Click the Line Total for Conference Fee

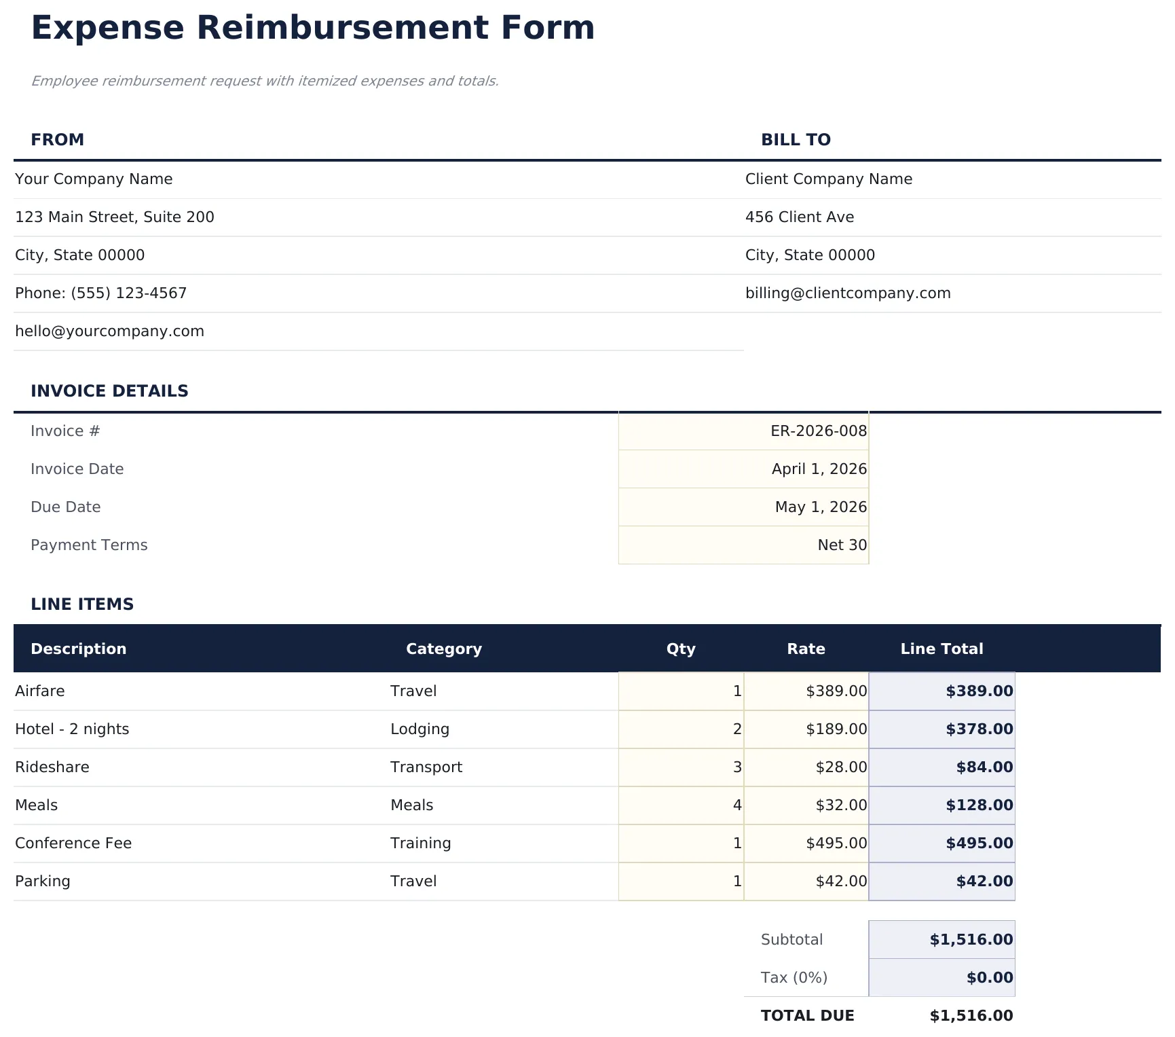click(x=941, y=843)
